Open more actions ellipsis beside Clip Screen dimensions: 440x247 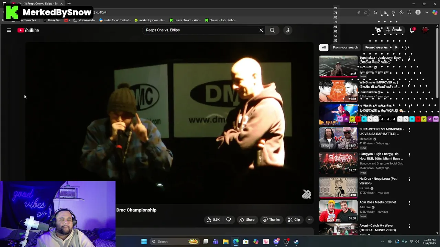pyautogui.click(x=309, y=220)
